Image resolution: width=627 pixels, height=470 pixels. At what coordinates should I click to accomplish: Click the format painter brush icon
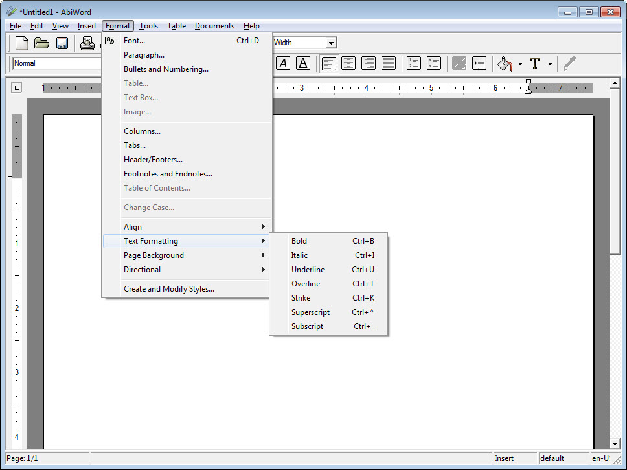coord(569,63)
